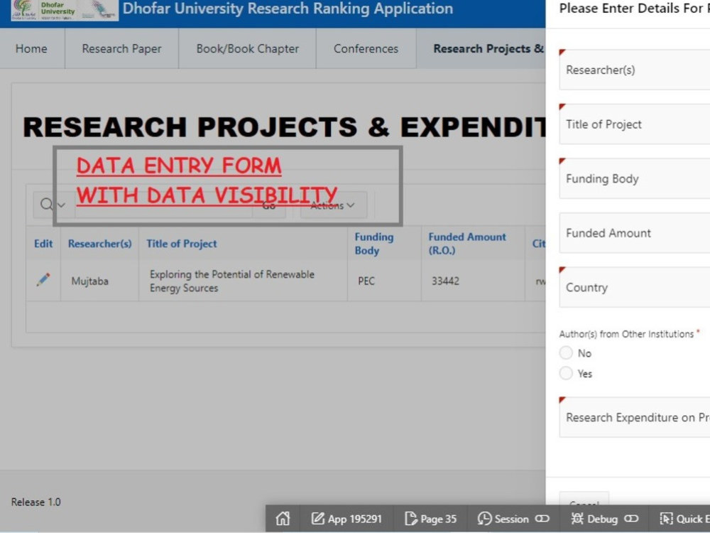Viewport: 710px width, 533px height.
Task: Click Funded Amount (R.O.) column header
Action: click(x=467, y=243)
